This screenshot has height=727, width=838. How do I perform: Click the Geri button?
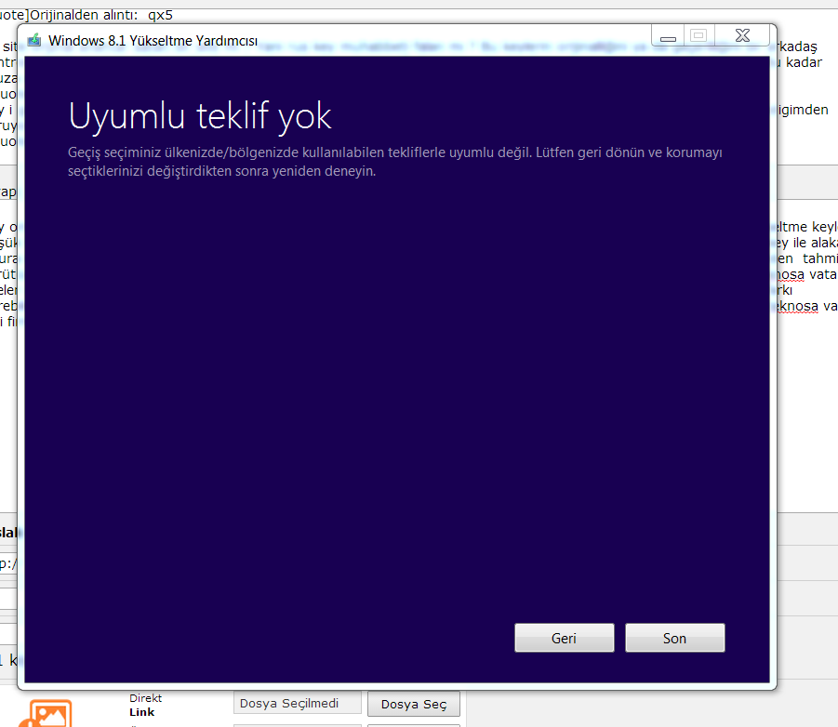pos(564,638)
